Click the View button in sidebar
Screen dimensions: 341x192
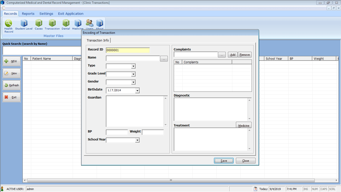click(x=11, y=73)
